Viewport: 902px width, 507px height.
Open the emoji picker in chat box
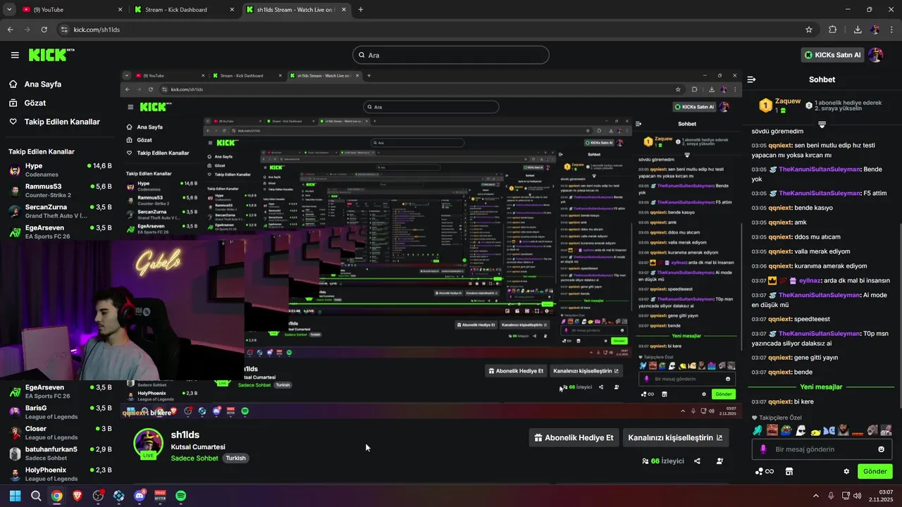coord(881,449)
